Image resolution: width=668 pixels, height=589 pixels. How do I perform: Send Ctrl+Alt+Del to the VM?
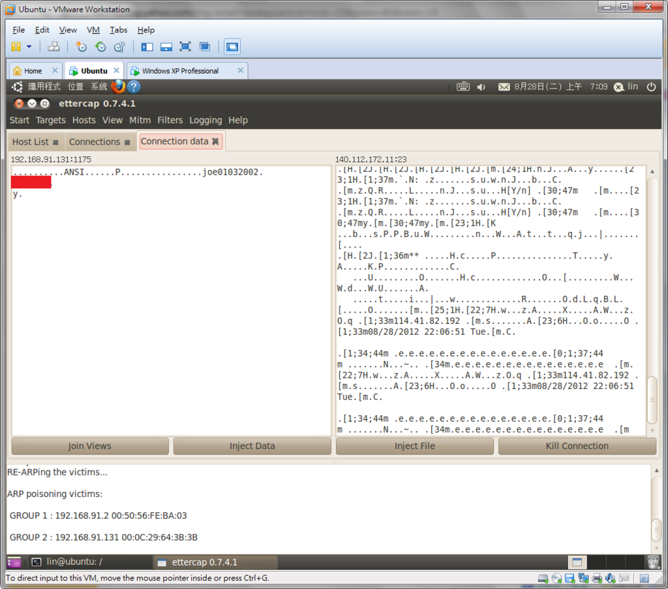(53, 47)
